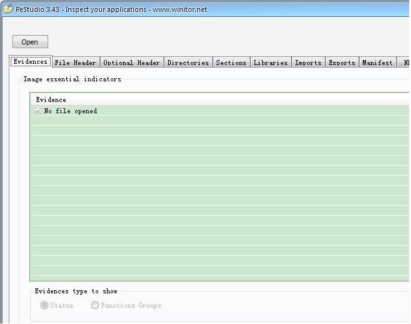Switch to the Evidences tab
This screenshot has width=411, height=324.
(x=31, y=61)
